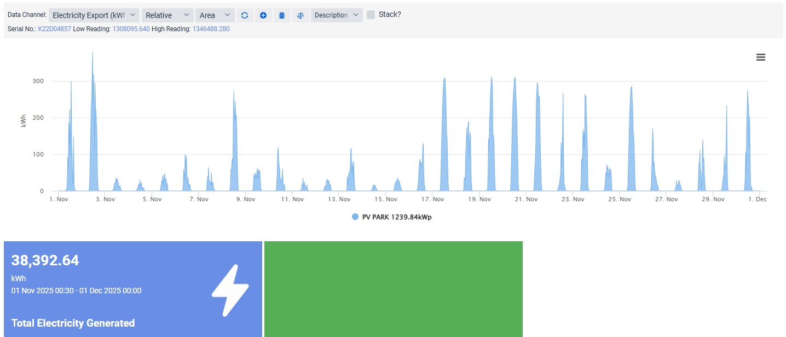Click the lightning bolt icon
The image size is (786, 337).
230,290
